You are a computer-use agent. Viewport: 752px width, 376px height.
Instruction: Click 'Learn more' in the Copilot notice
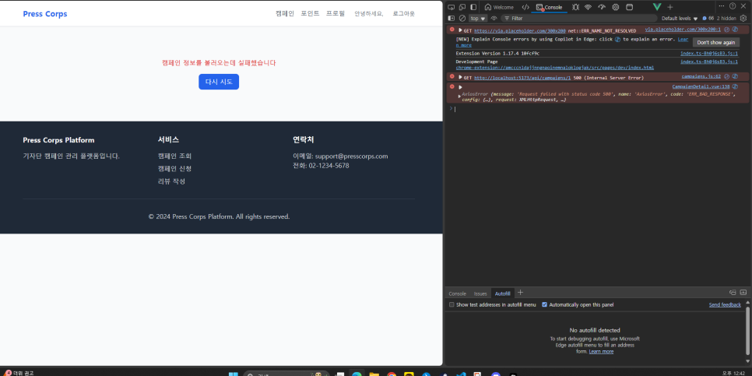tap(683, 40)
